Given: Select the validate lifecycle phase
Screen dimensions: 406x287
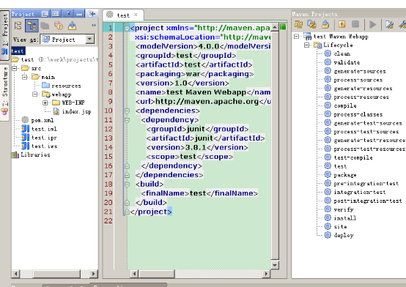Looking at the screenshot, I should (342, 62).
